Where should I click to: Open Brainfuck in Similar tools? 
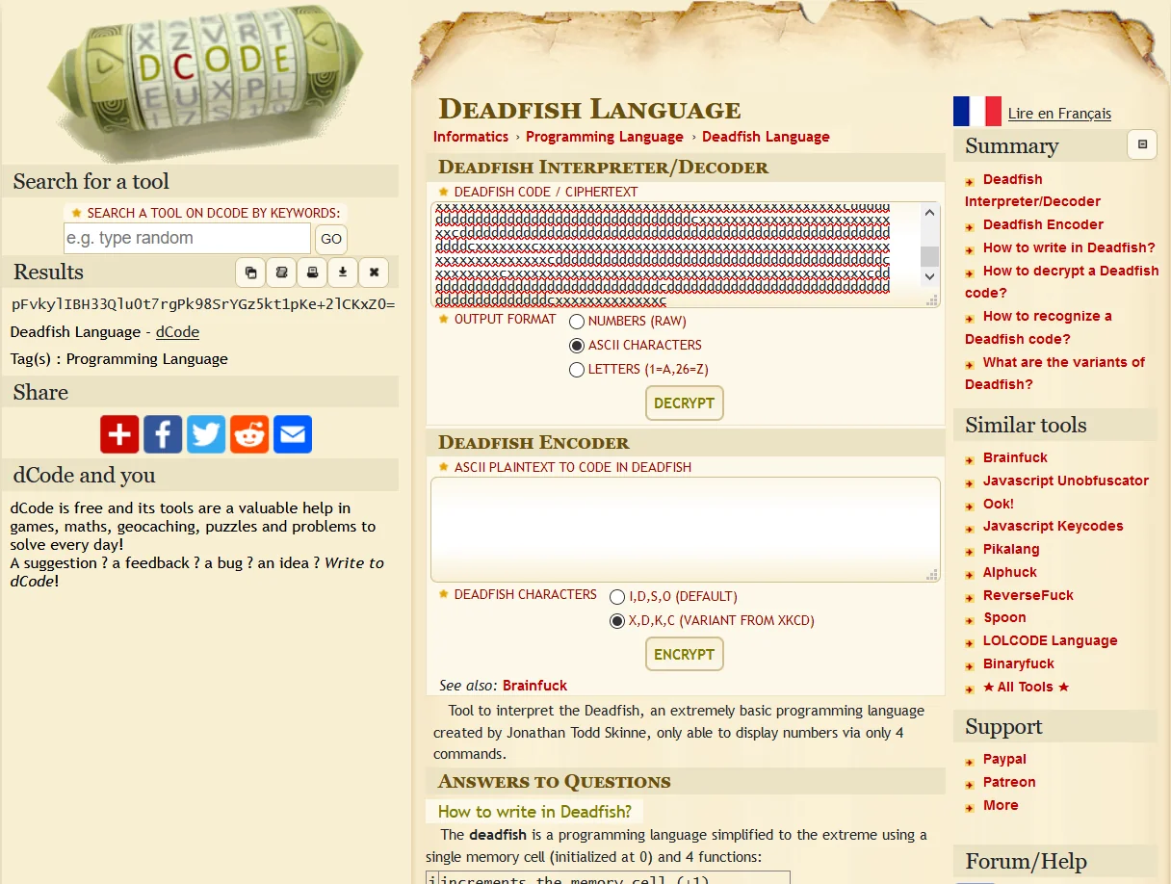[x=1015, y=457]
